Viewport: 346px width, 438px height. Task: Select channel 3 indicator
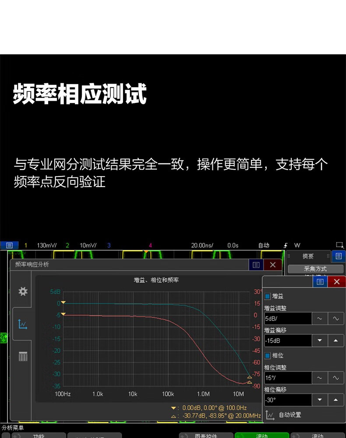coord(109,245)
